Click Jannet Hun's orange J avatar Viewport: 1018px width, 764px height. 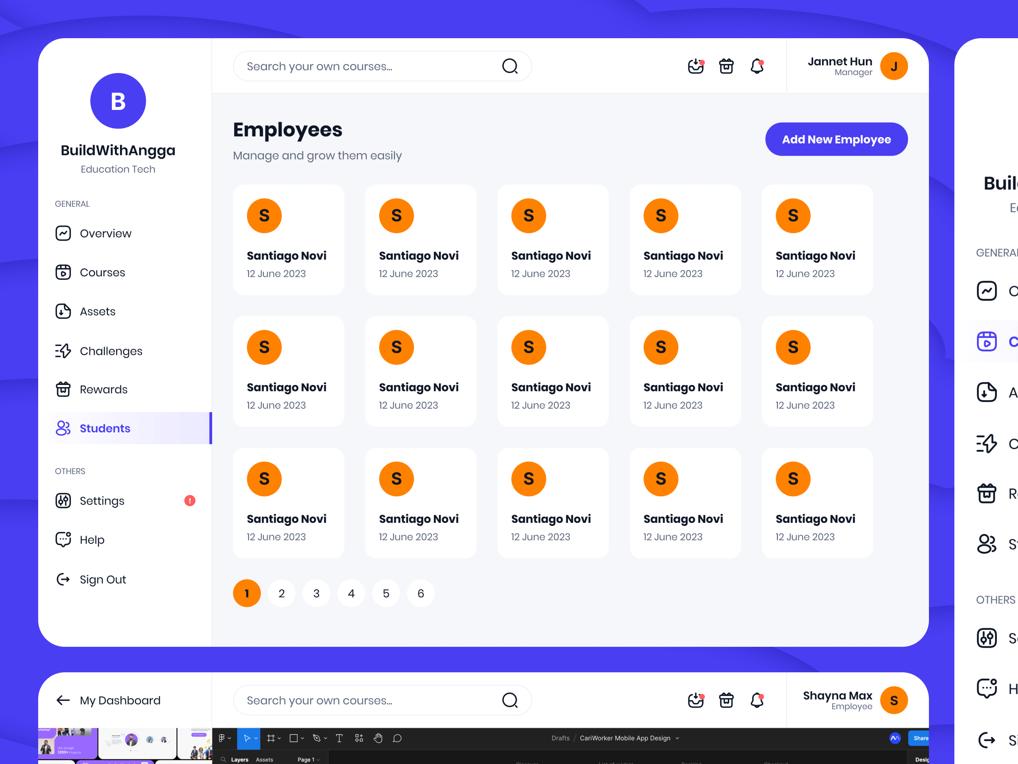pos(894,66)
